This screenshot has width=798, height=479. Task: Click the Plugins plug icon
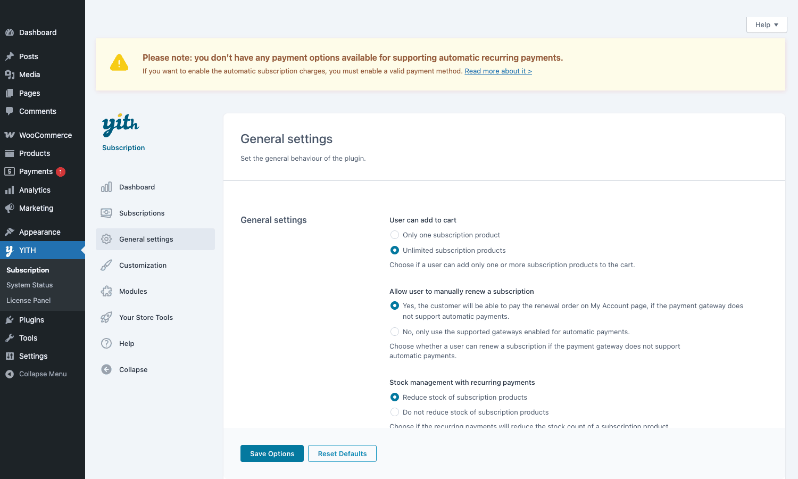(10, 320)
